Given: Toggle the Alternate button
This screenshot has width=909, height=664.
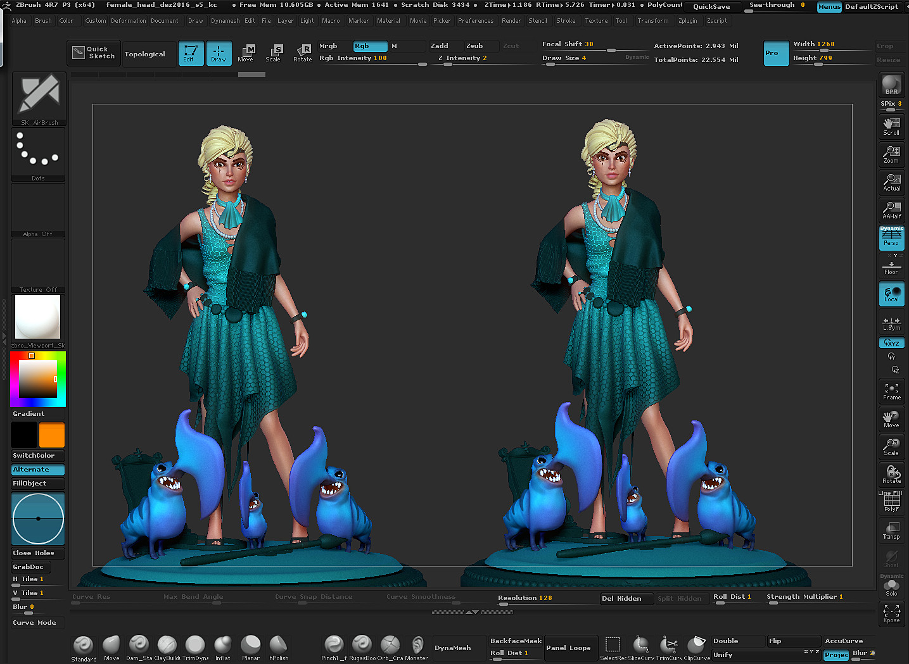Looking at the screenshot, I should point(38,469).
